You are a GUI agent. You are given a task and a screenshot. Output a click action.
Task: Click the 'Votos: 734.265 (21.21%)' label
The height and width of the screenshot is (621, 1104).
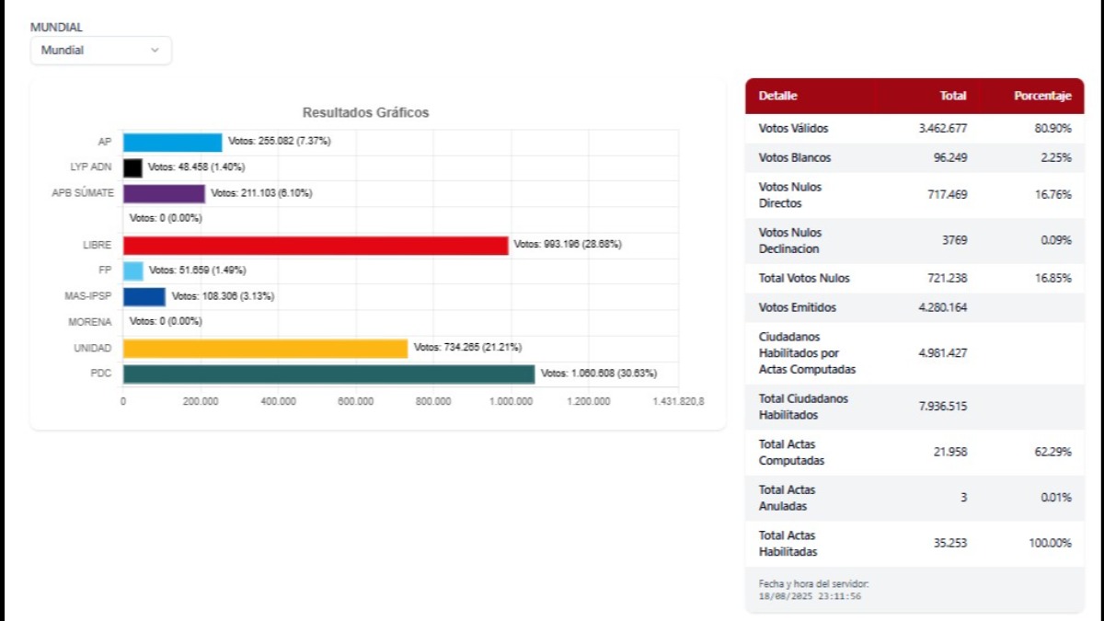(467, 347)
